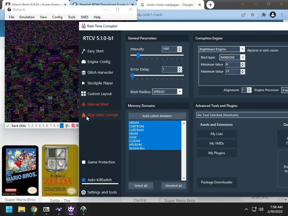Open Engine Config gauge icon
Image resolution: width=288 pixels, height=216 pixels.
[84, 62]
